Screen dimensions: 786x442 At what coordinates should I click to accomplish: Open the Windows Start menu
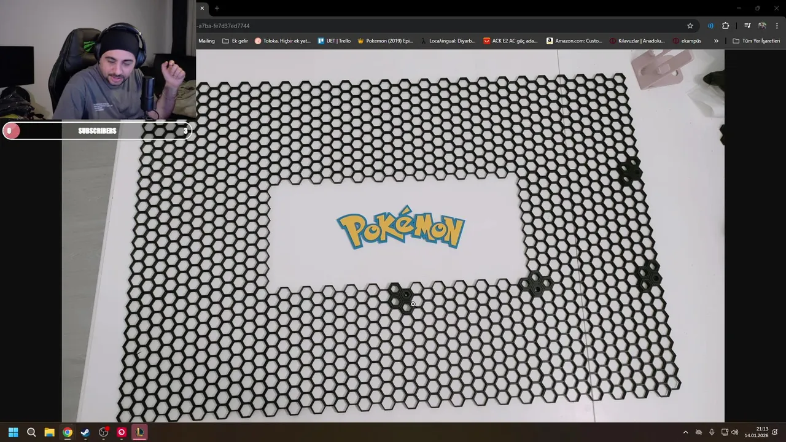pyautogui.click(x=13, y=432)
